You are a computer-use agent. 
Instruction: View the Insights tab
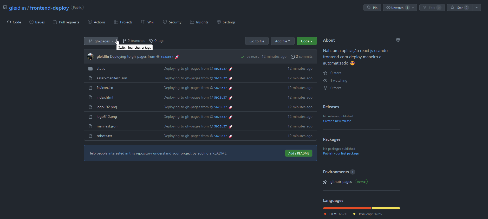[x=199, y=22]
